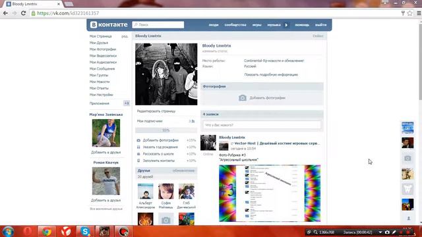This screenshot has width=422, height=237.
Task: Click the recorder camera icon in the tray
Action: coord(387,232)
